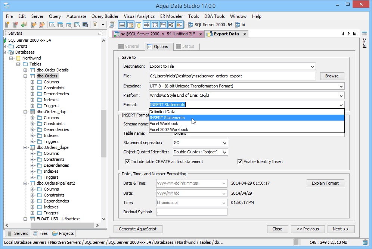Image resolution: width=372 pixels, height=249 pixels.
Task: Close the Export Data tab
Action: [x=245, y=34]
